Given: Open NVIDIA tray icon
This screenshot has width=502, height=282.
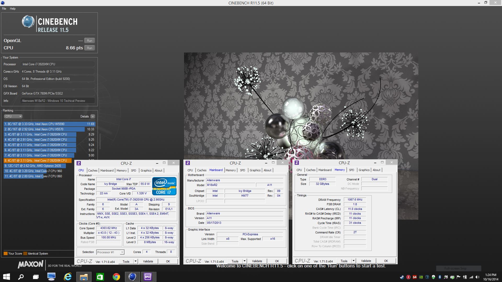Looking at the screenshot, I should tap(421, 277).
